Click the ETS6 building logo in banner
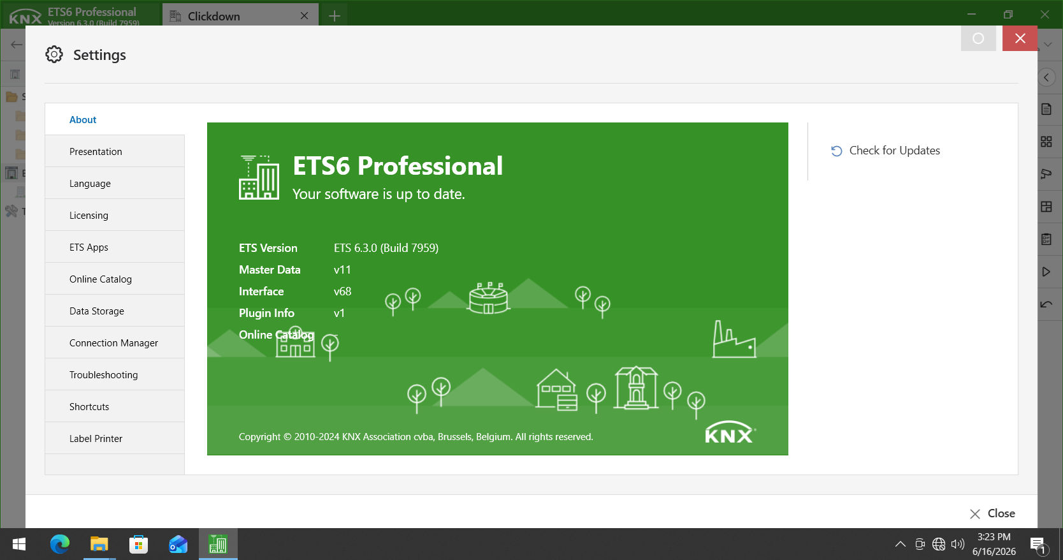1063x560 pixels. coord(259,177)
